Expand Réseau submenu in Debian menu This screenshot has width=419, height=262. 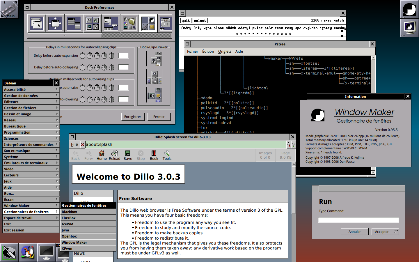click(31, 120)
